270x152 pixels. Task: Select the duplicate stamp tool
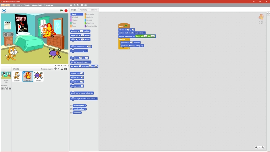point(71,5)
